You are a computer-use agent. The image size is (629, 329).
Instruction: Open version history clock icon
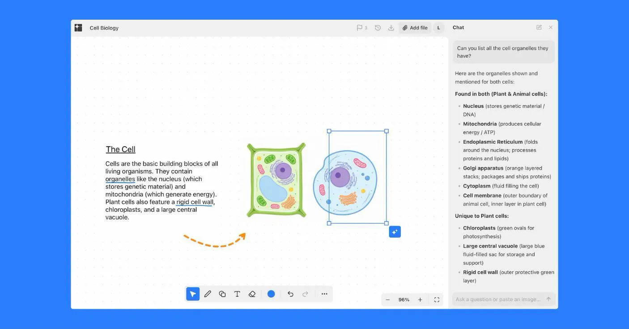pyautogui.click(x=378, y=28)
